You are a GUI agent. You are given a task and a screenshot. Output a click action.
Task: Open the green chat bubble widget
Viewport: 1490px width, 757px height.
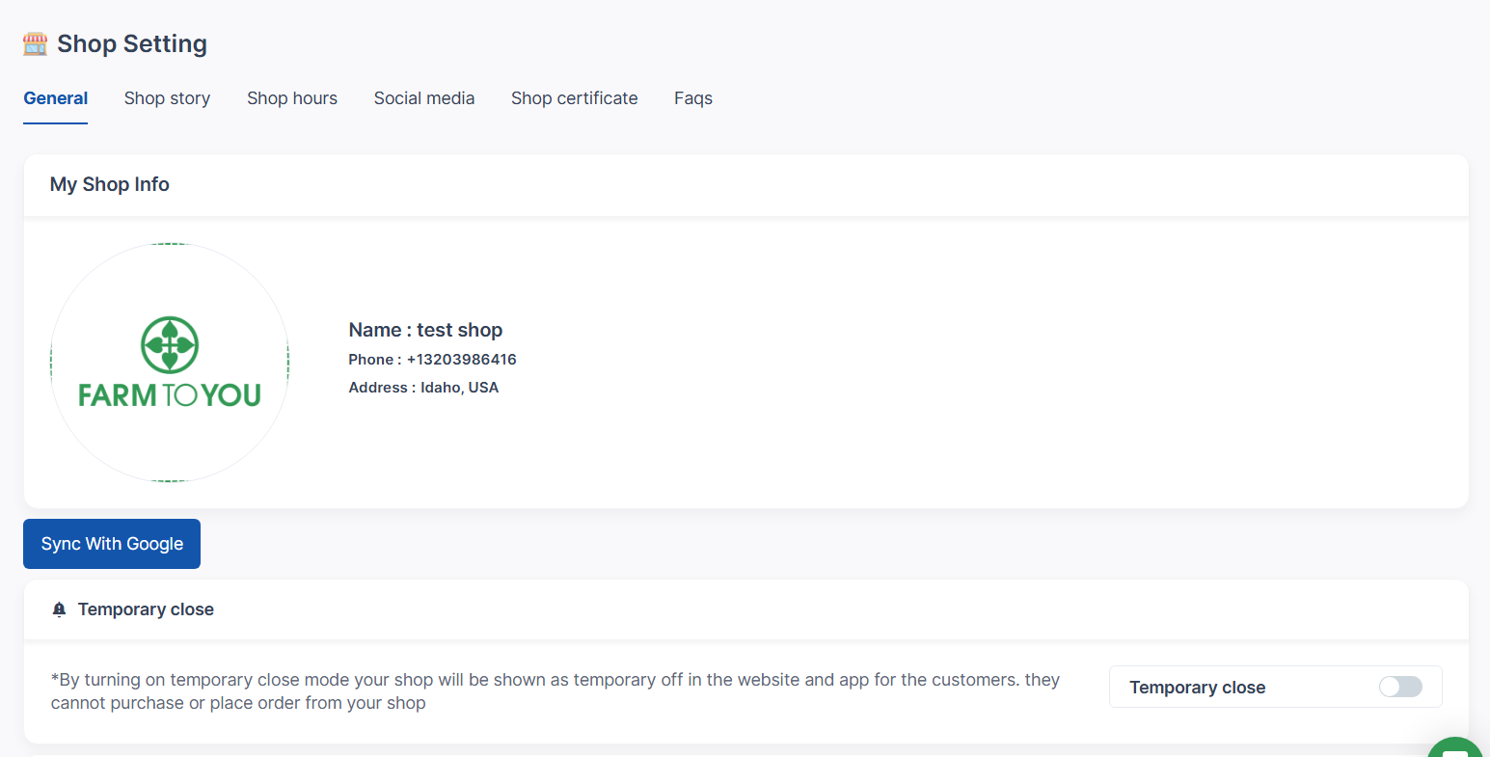coord(1456,746)
